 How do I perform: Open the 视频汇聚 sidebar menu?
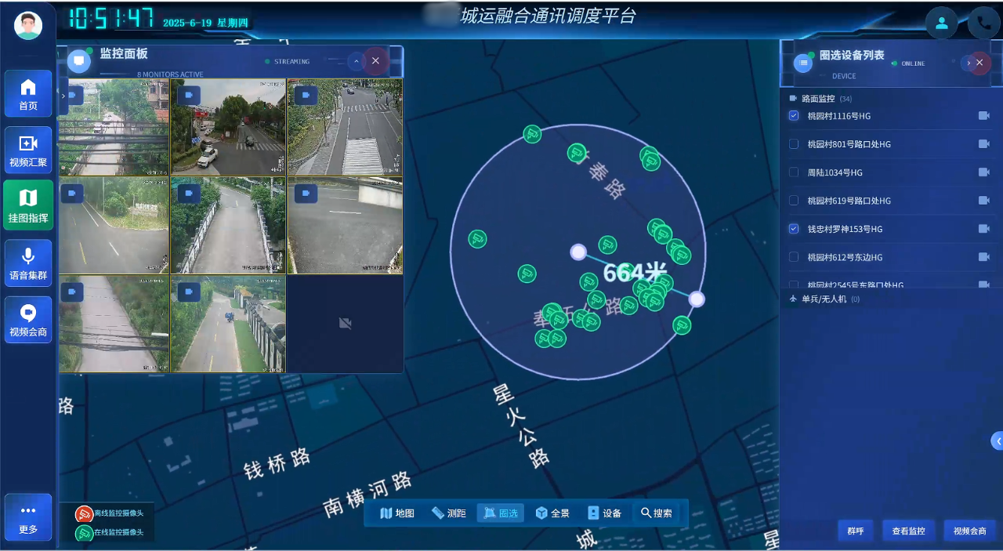(28, 150)
